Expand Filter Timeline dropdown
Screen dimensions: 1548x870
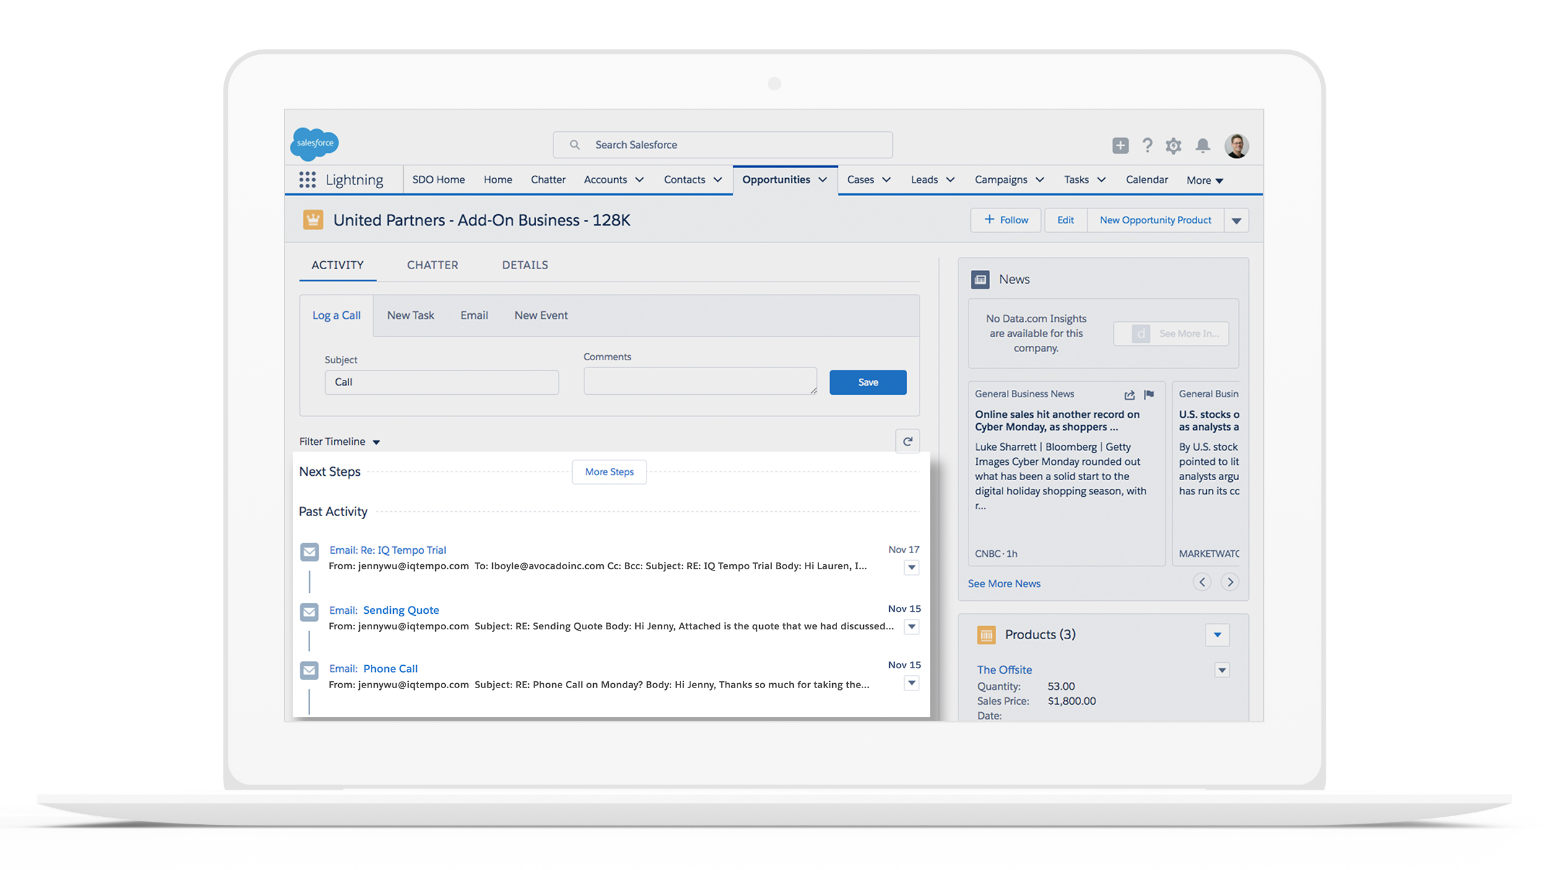[337, 441]
